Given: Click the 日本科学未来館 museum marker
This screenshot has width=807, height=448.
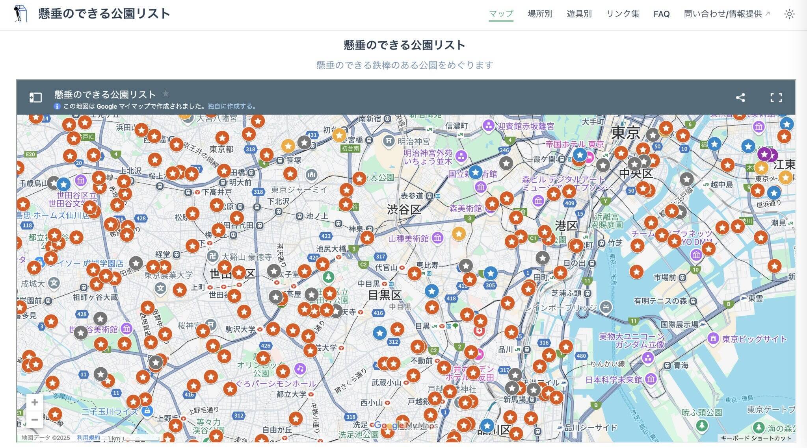Looking at the screenshot, I should (651, 380).
